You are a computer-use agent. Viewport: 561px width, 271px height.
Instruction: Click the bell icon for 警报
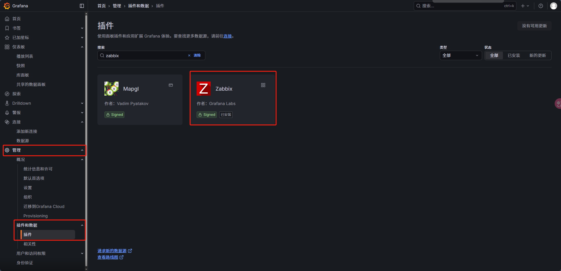[7, 113]
